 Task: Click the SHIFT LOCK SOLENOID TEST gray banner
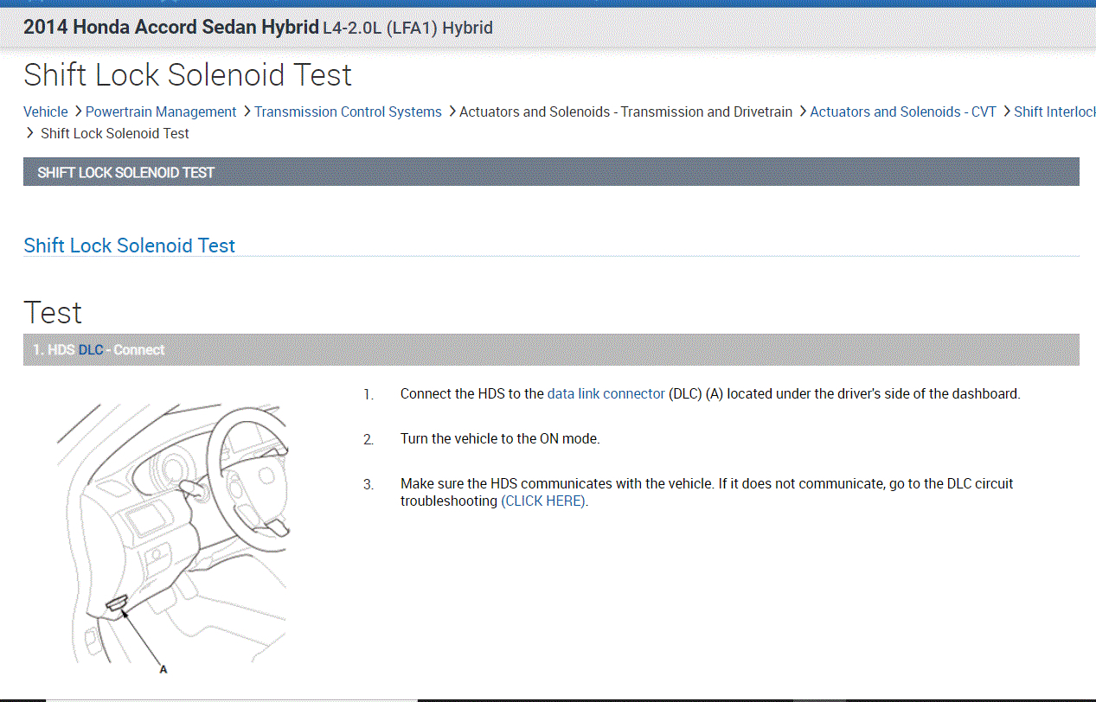[x=551, y=172]
